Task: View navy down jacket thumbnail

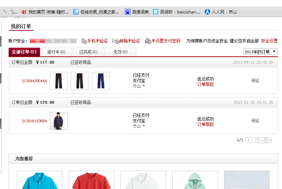Action: [59, 121]
